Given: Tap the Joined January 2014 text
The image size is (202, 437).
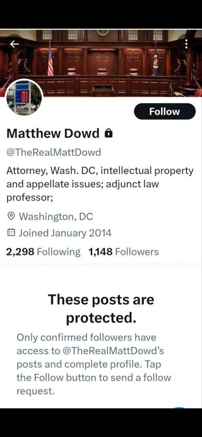Looking at the screenshot, I should tap(65, 233).
